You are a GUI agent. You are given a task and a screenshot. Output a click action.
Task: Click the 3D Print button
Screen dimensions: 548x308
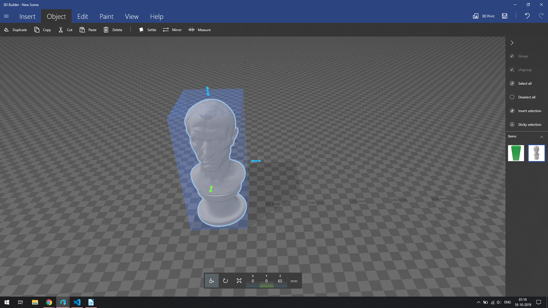[x=483, y=16]
